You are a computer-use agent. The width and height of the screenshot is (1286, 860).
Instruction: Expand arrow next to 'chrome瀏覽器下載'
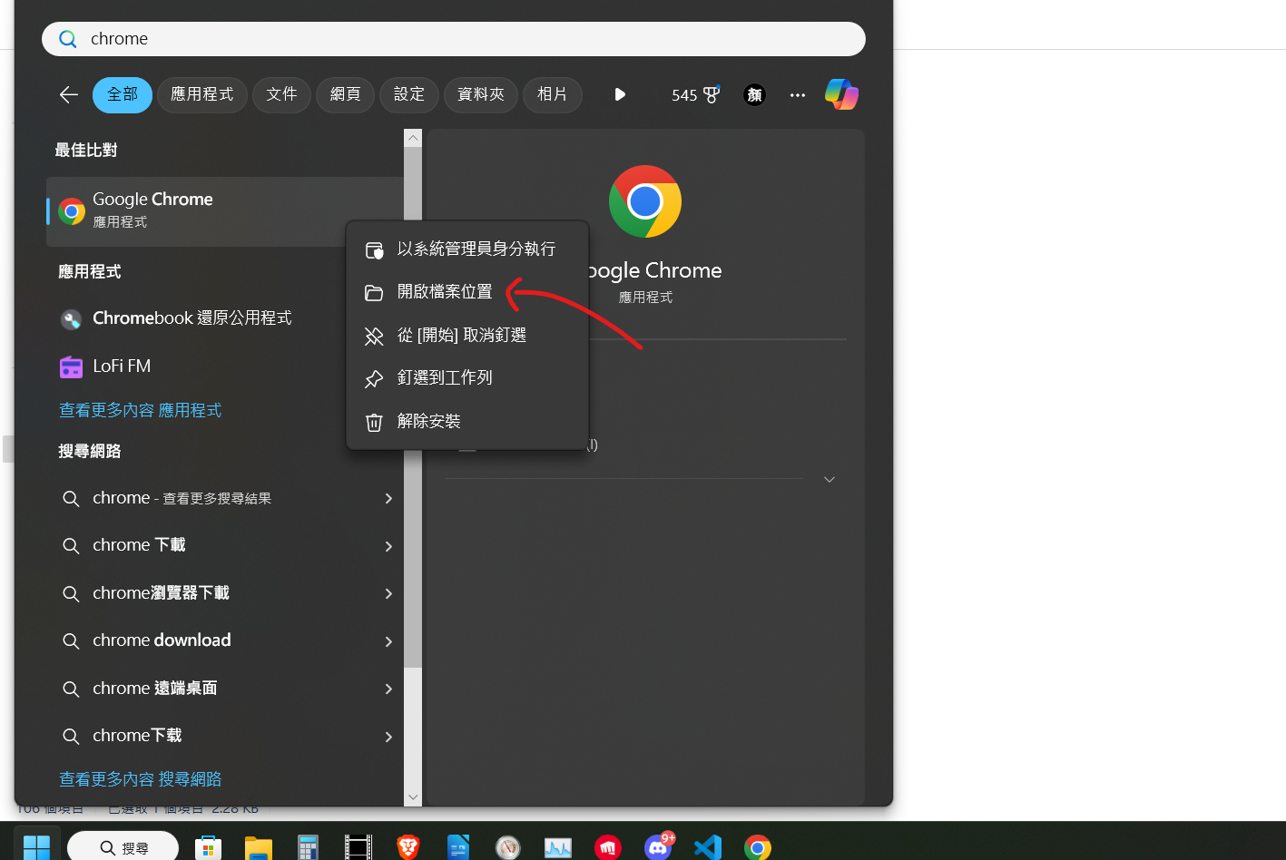pyautogui.click(x=388, y=593)
